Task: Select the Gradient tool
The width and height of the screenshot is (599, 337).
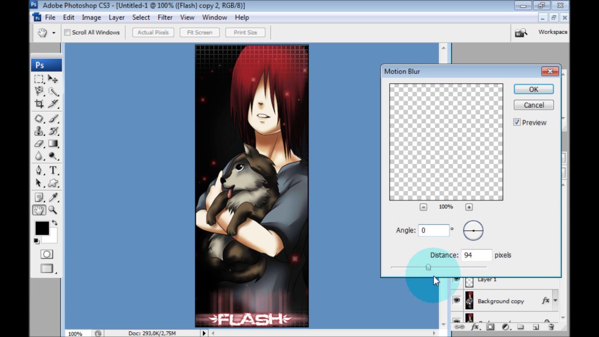Action: 53,144
